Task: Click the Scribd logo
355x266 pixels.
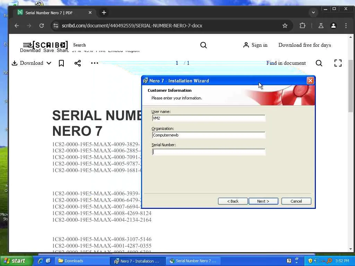Action: point(50,45)
